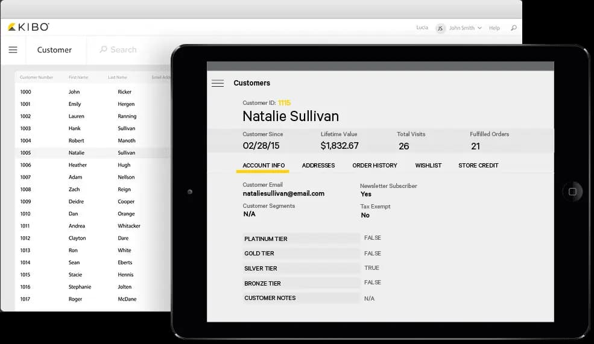
Task: Click the Kibo logo in the header
Action: [x=28, y=27]
